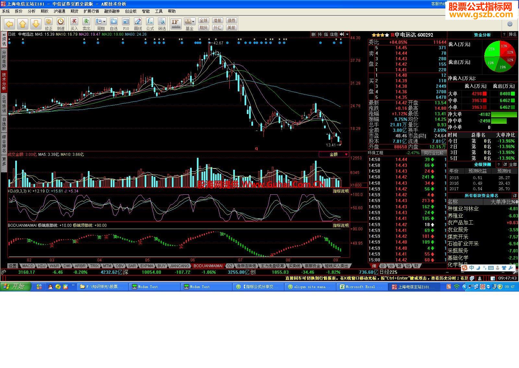The width and height of the screenshot is (519, 368).
Task: Open the 公式 formula manager
Action: point(150,24)
